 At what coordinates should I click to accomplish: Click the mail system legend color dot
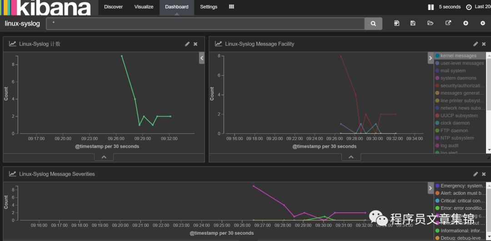[437, 70]
